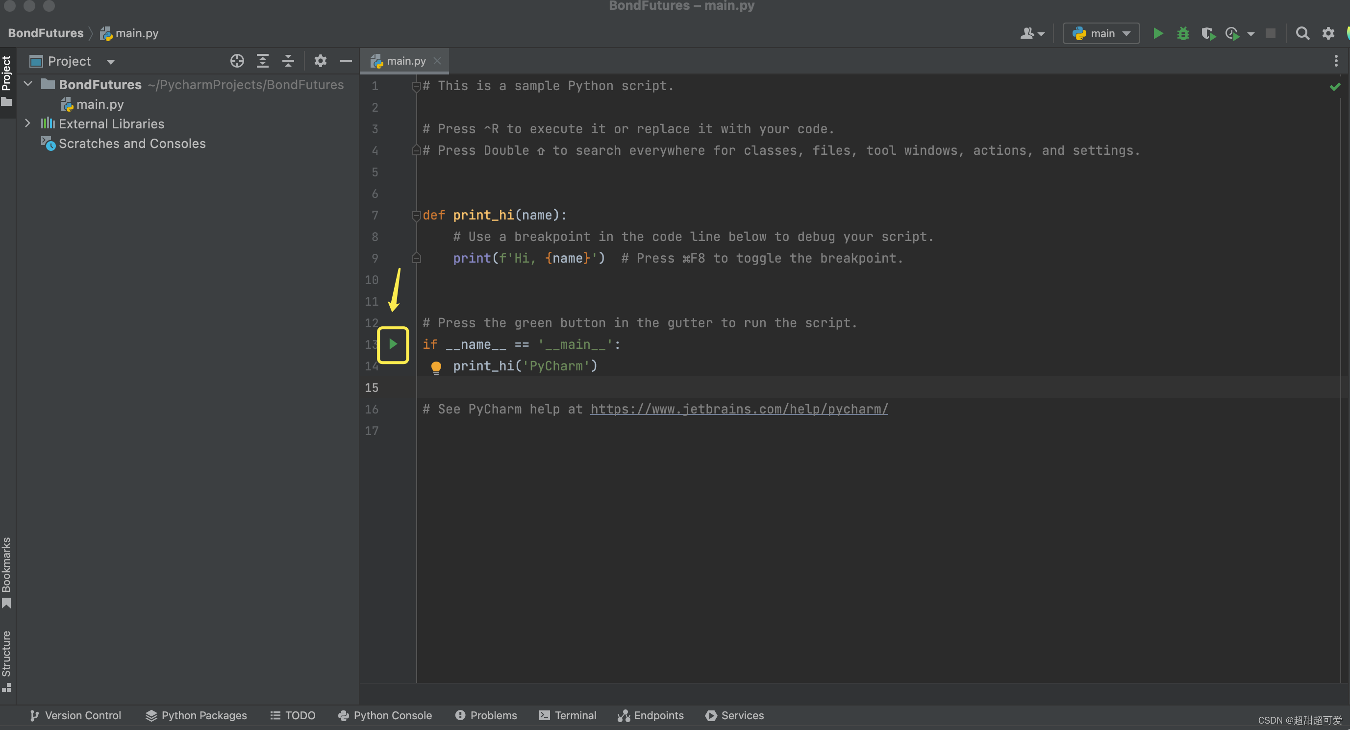
Task: Expand the External Libraries tree item
Action: point(27,124)
